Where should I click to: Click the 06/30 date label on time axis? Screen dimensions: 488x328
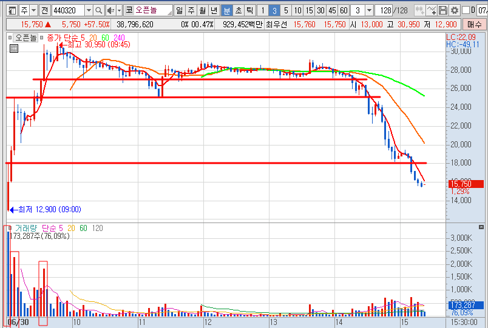pos(18,322)
